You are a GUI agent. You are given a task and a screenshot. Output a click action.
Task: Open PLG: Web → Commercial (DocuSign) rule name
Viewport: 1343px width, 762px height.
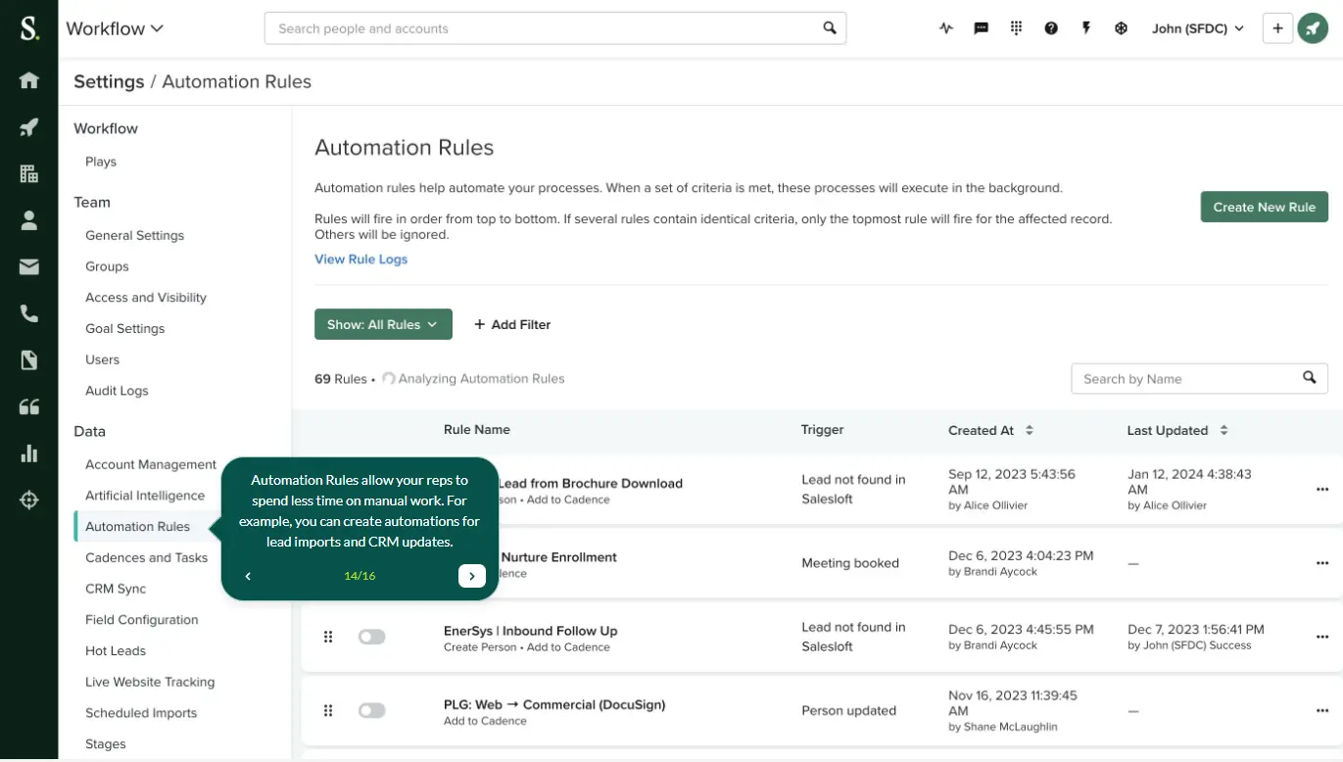point(554,704)
